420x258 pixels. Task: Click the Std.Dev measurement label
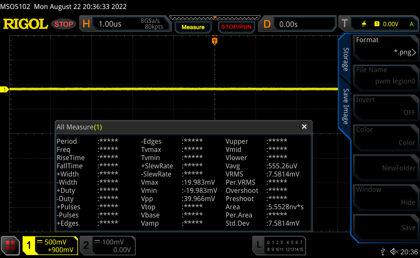click(x=237, y=224)
